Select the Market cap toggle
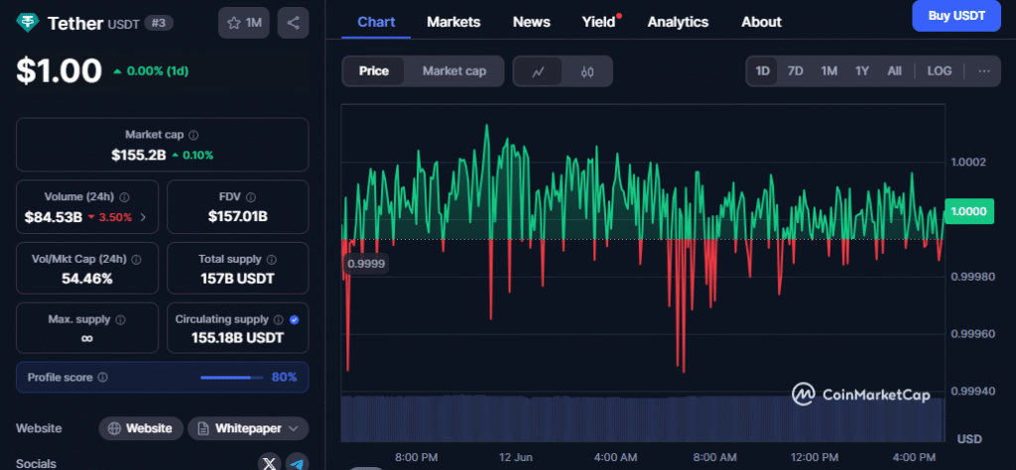The image size is (1016, 470). tap(454, 71)
